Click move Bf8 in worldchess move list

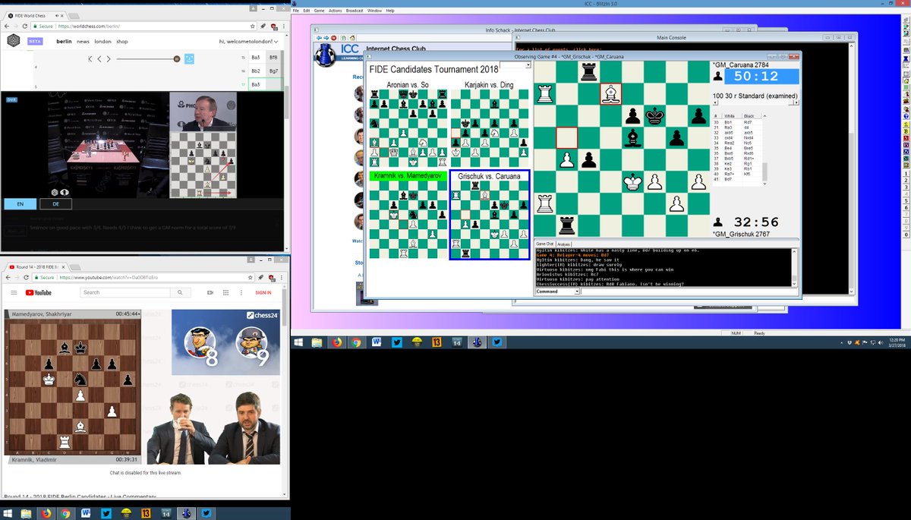tap(273, 57)
